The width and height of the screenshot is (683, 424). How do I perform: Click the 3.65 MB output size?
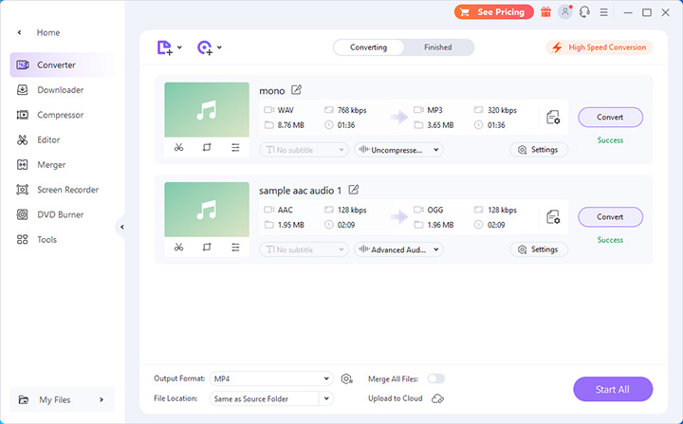click(x=440, y=125)
